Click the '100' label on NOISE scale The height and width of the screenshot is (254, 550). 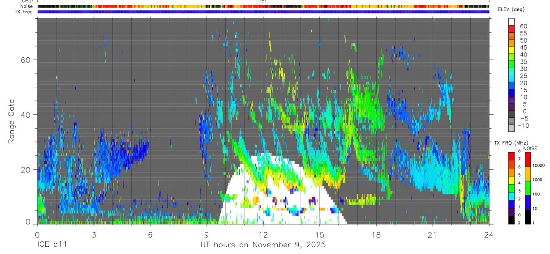click(537, 194)
